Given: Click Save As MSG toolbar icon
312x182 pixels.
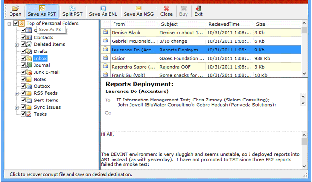Looking at the screenshot, I should [x=139, y=9].
